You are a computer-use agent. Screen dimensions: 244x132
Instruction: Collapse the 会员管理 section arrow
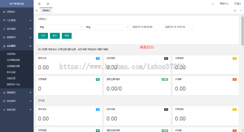click(30, 46)
